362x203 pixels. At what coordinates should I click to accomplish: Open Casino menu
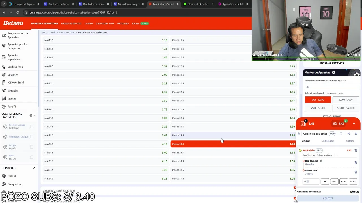pyautogui.click(x=89, y=23)
